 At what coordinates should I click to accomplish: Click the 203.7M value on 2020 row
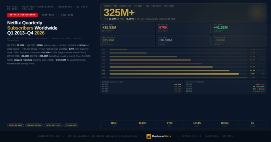click(252, 60)
